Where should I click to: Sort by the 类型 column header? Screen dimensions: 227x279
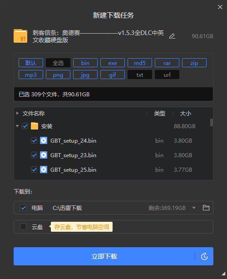click(x=160, y=113)
